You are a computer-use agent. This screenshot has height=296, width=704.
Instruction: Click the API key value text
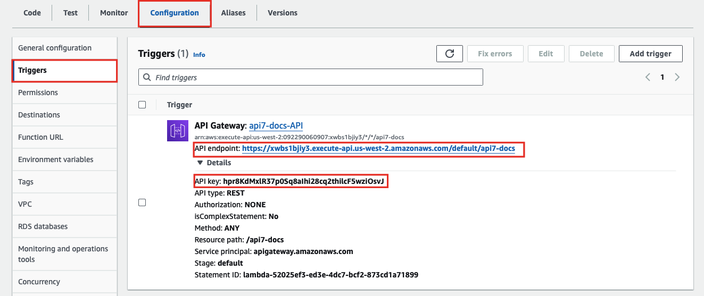303,182
